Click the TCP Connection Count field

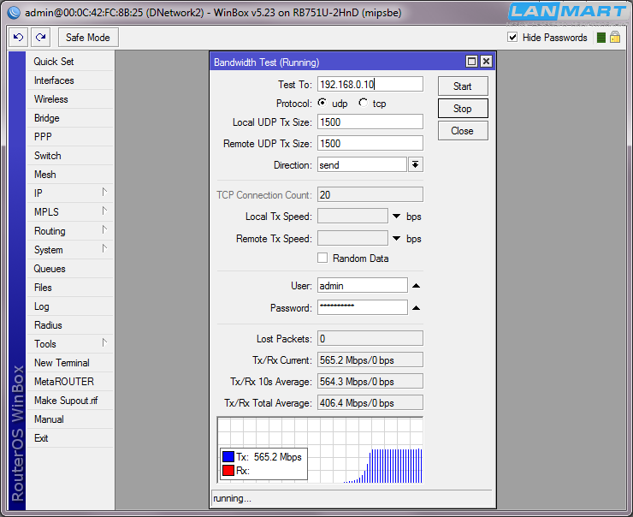[x=370, y=194]
